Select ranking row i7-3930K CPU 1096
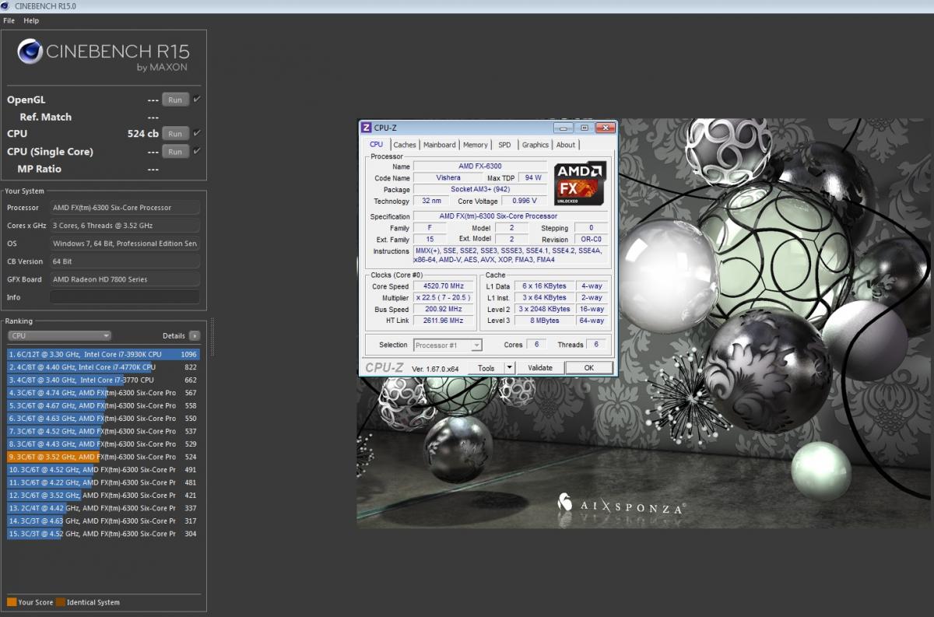This screenshot has width=934, height=617. coord(103,354)
